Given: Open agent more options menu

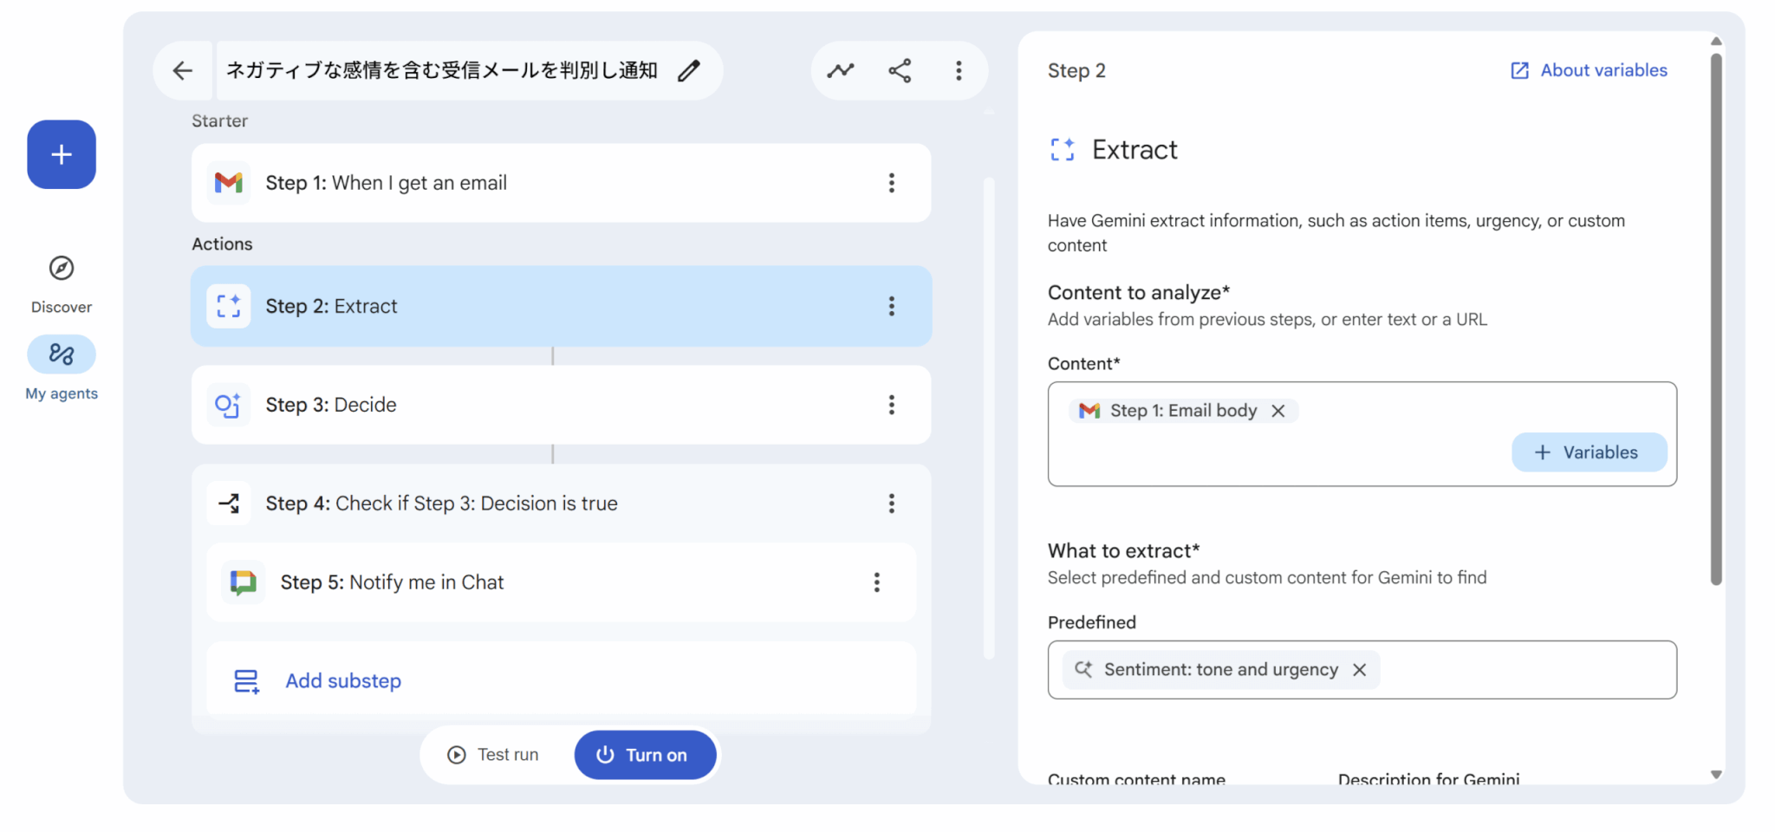Looking at the screenshot, I should click(959, 71).
